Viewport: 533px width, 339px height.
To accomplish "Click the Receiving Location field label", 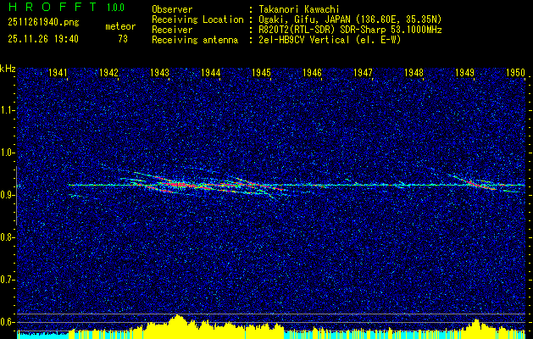I will pos(197,19).
